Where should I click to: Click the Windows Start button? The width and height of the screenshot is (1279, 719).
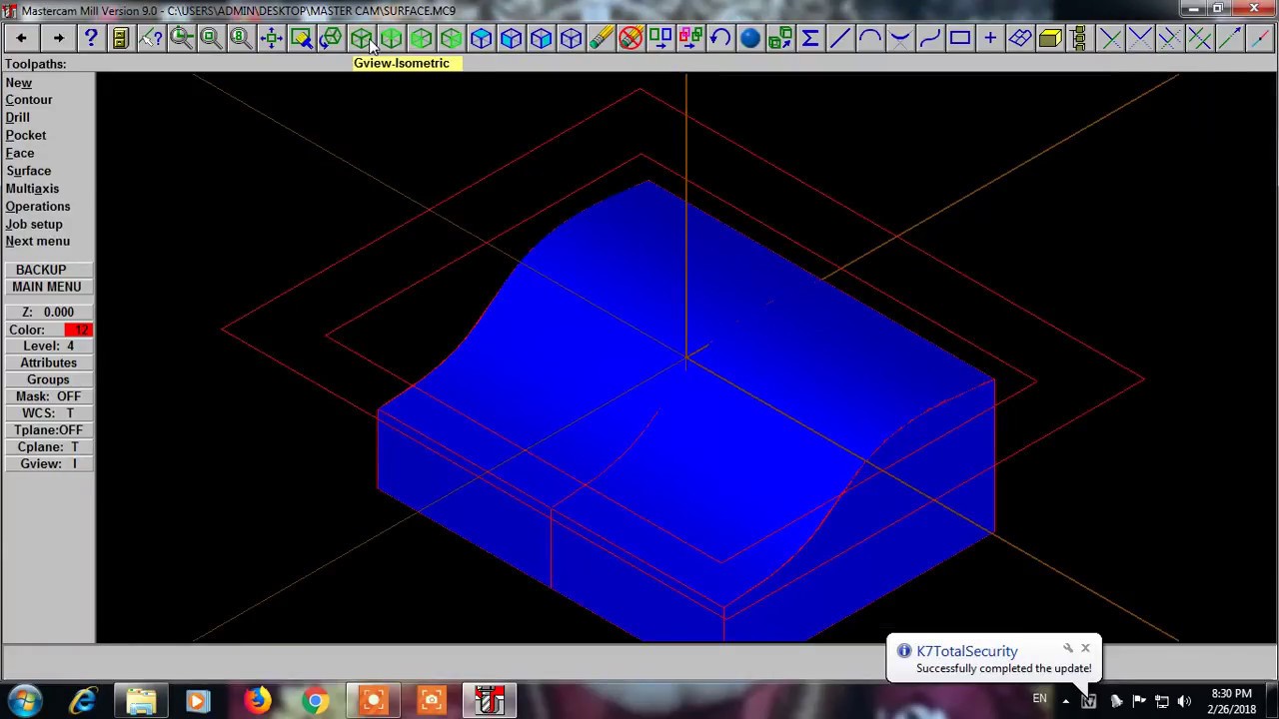(24, 700)
